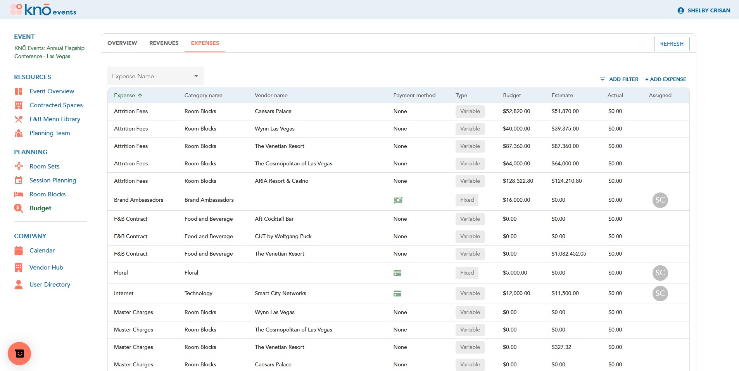Click the Session Planning calendar icon
Viewport: 739px width, 371px height.
tap(19, 180)
